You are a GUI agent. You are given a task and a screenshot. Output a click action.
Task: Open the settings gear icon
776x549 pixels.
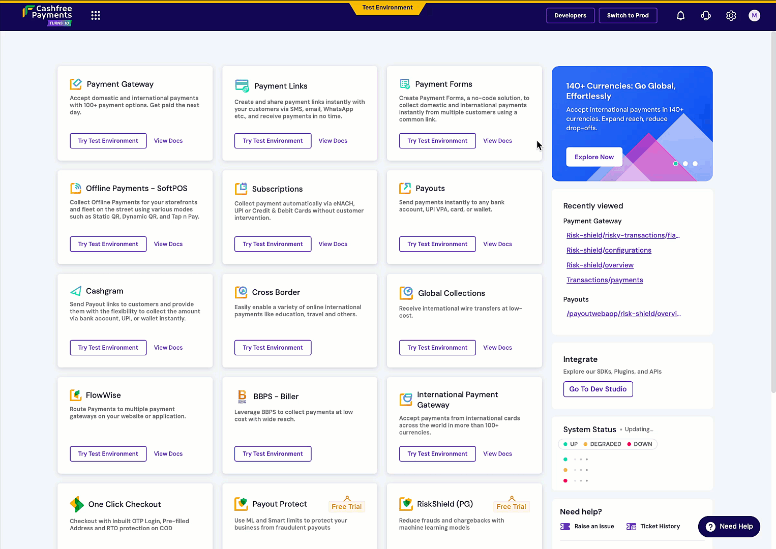pos(731,16)
